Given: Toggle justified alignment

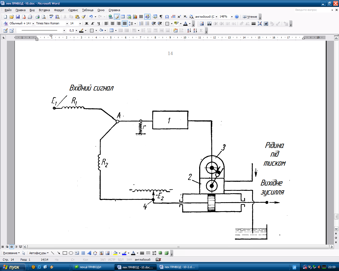Looking at the screenshot, I should tap(124, 24).
